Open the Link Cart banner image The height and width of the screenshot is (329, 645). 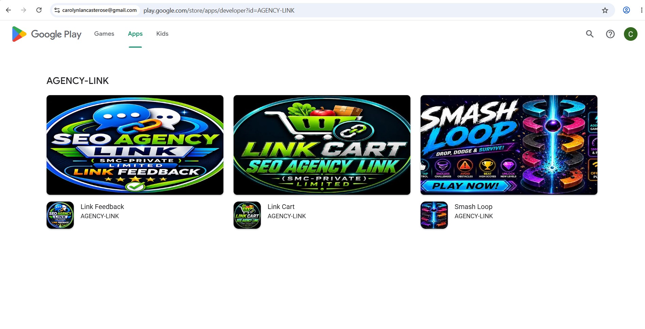[x=322, y=145]
